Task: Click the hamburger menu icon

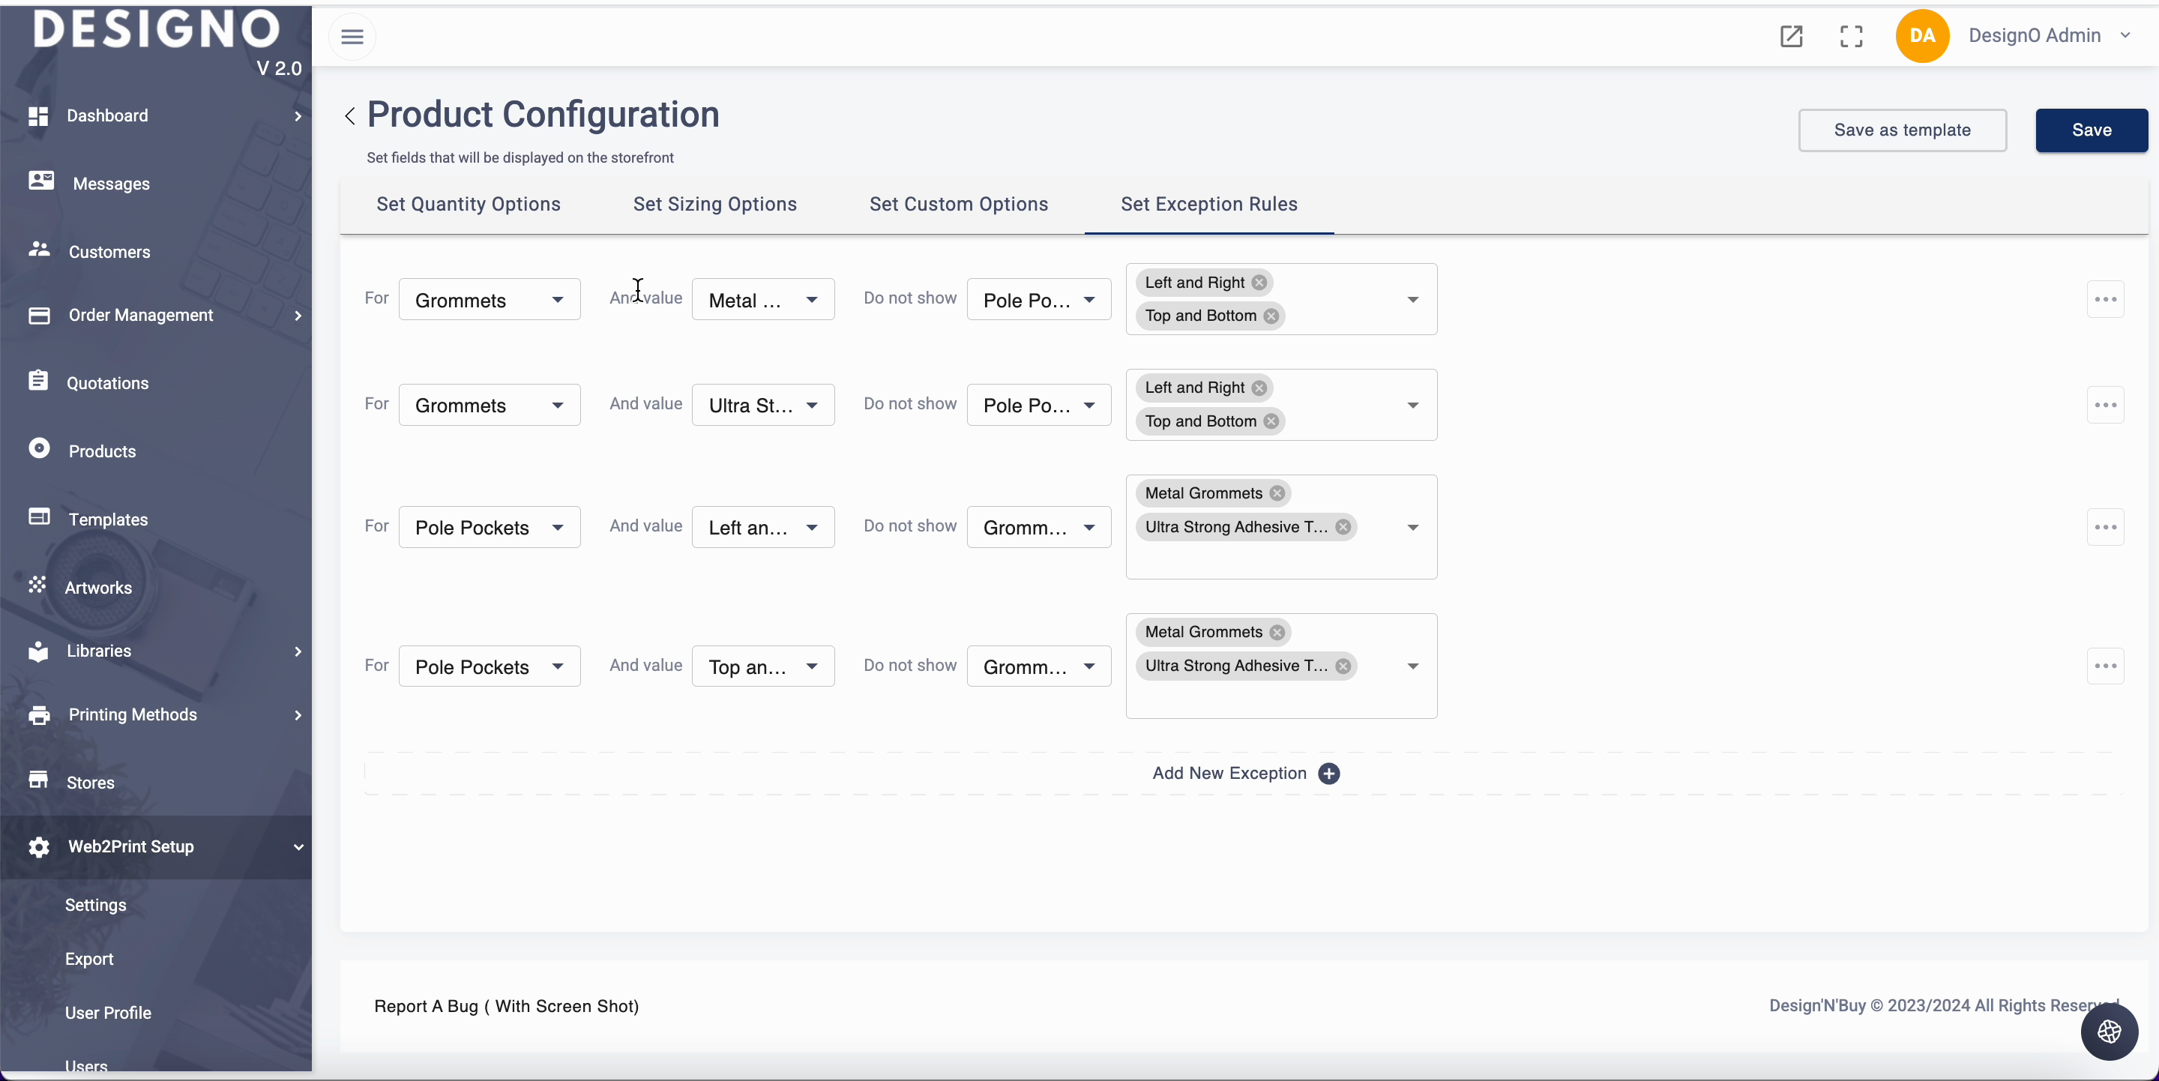Action: point(352,37)
